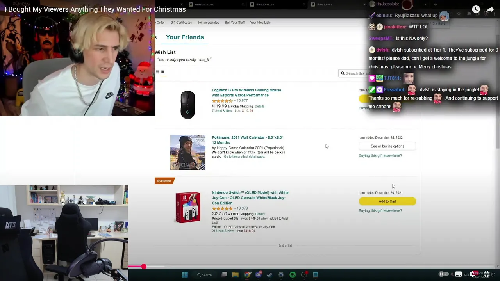500x281 pixels.
Task: Open Task View from the taskbar
Action: point(224,275)
